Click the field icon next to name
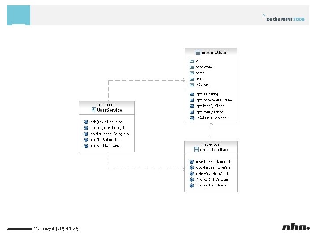Screen dimensions: 317x238 point(192,73)
